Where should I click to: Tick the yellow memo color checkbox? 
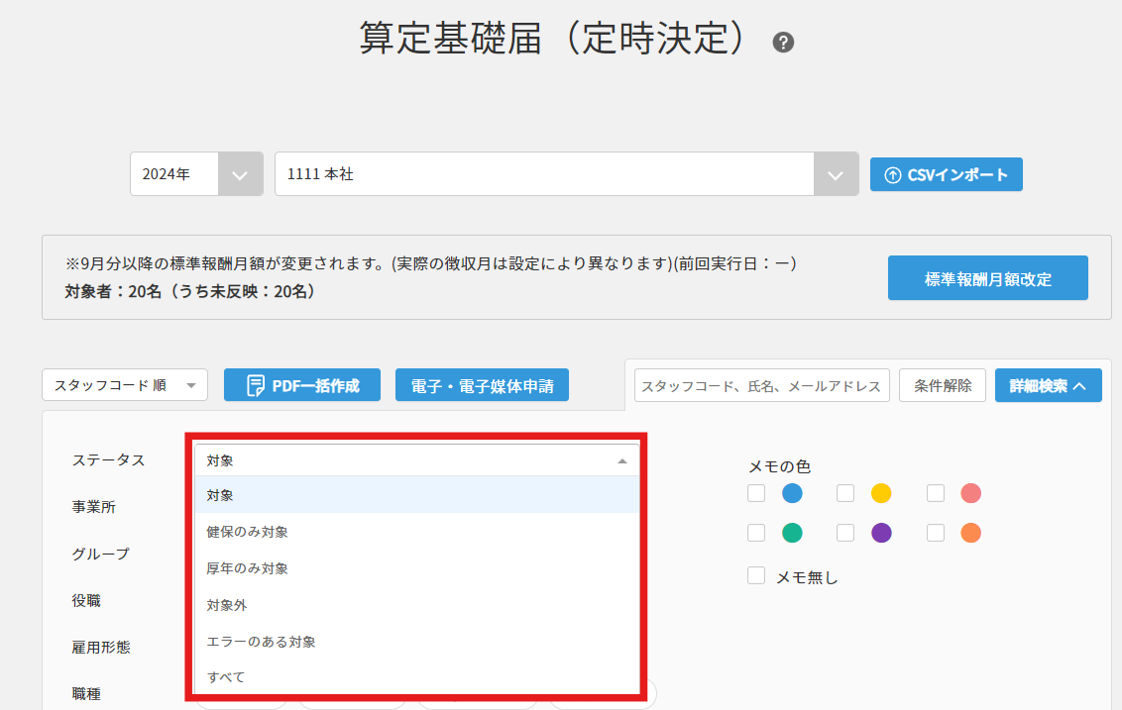845,493
